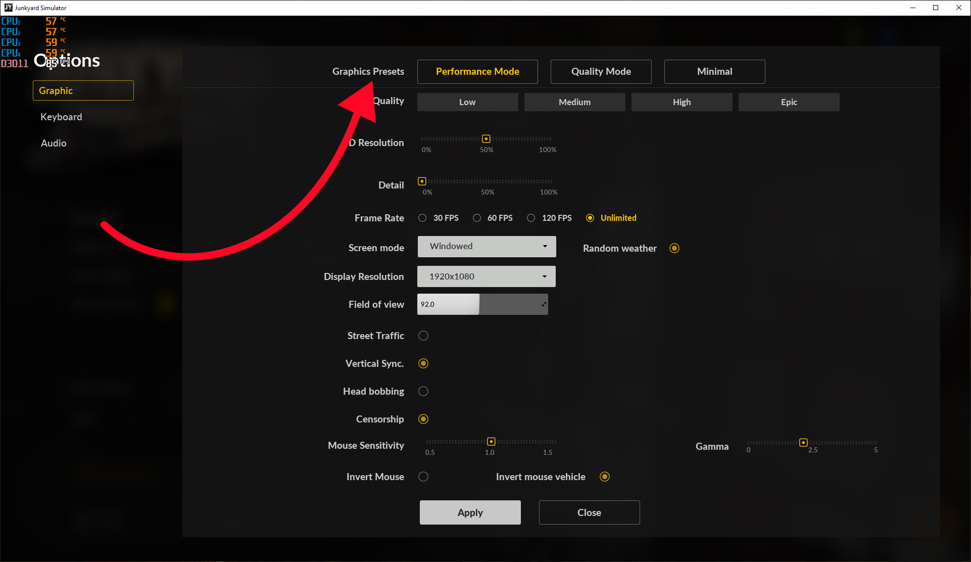Viewport: 971px width, 562px height.
Task: Disable the Censorship toggle
Action: (423, 419)
